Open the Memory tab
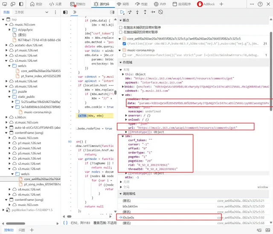Image resolution: width=273 pixels, height=234 pixels. pyautogui.click(x=160, y=4)
